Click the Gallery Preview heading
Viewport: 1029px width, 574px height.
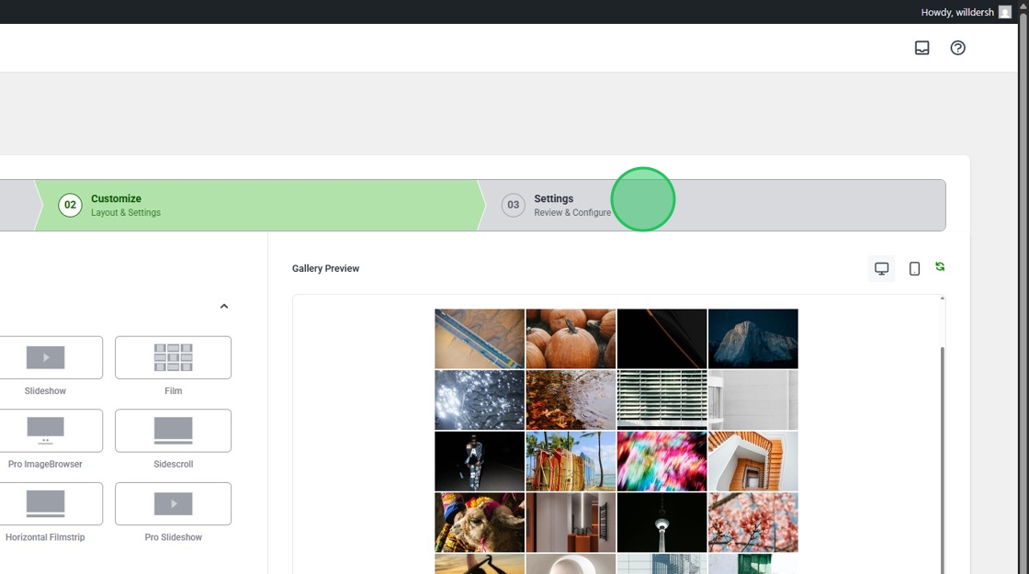325,268
